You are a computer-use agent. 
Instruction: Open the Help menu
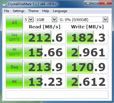[x=45, y=11]
